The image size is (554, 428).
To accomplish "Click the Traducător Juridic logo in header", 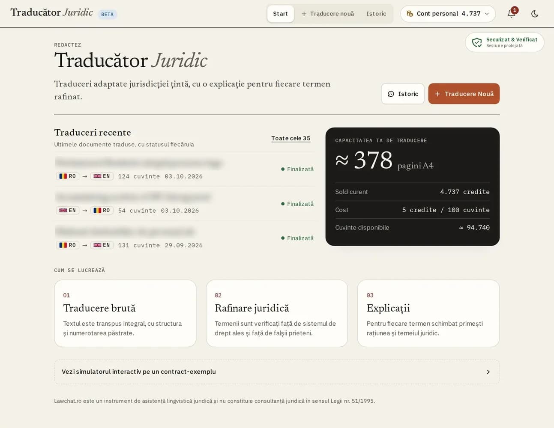I will 51,12.
